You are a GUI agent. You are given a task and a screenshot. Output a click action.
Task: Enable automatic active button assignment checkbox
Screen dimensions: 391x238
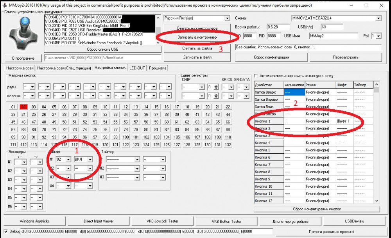[256, 76]
